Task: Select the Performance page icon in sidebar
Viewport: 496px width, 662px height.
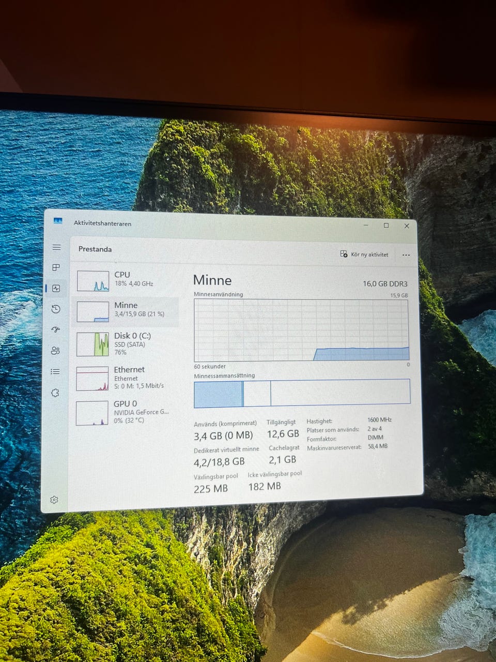Action: [56, 288]
